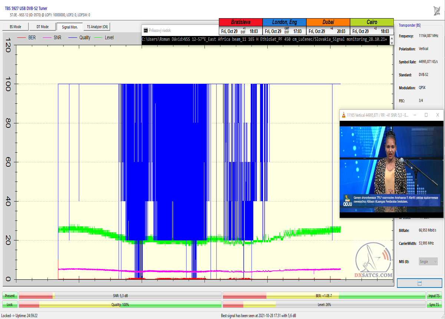Screen dimensions: 445x319
Task: Toggle the Lock status indicator
Action: [x=10, y=305]
